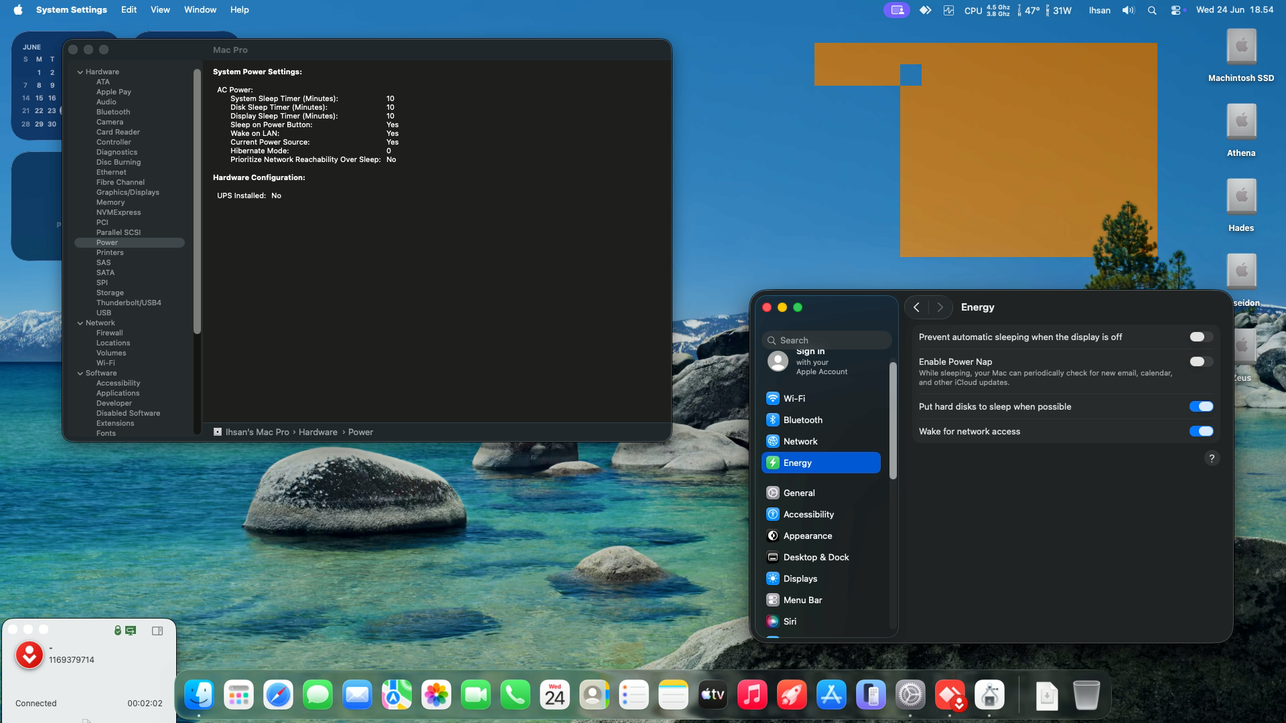Select Memory in System Information sidebar

111,202
